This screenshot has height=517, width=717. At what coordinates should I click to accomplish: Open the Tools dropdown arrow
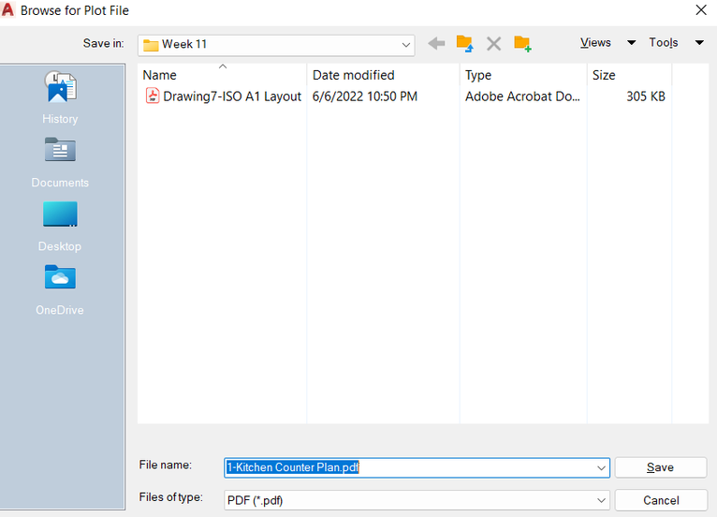tap(699, 42)
